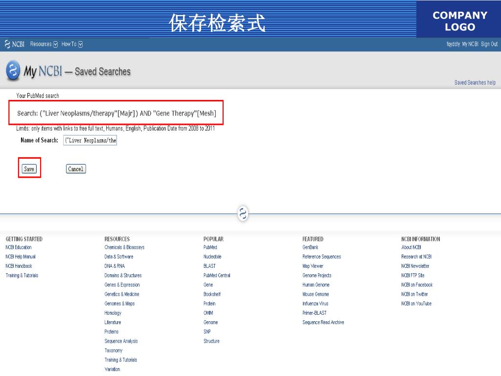The width and height of the screenshot is (501, 376).
Task: Open Protein link under Popular
Action: coord(209,304)
